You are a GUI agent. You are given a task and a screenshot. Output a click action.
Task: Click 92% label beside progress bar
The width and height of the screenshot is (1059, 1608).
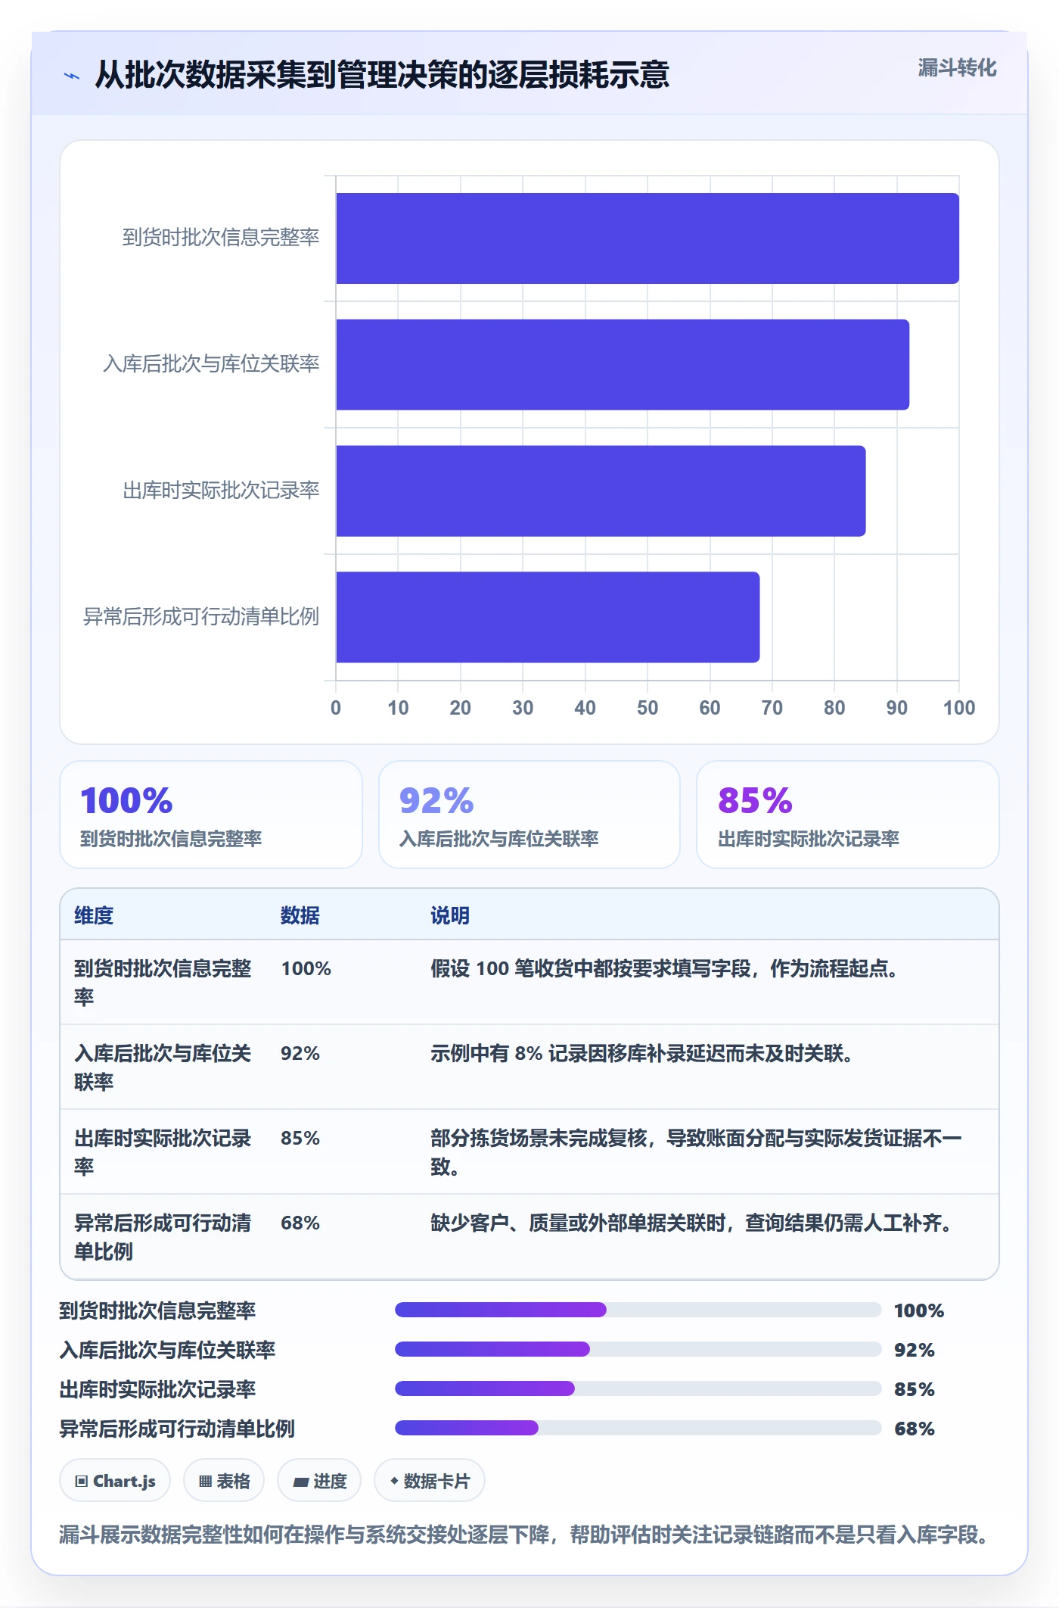[x=915, y=1350]
